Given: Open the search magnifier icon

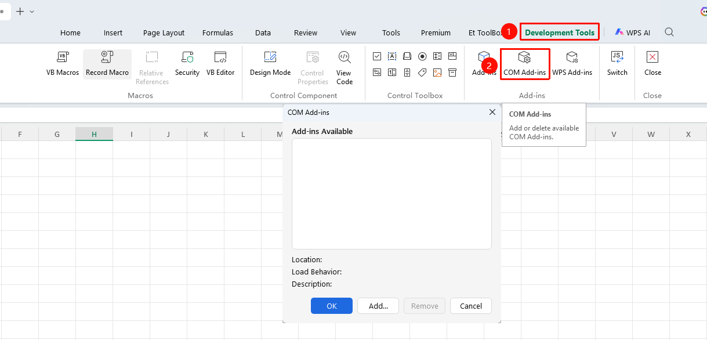Looking at the screenshot, I should (669, 32).
